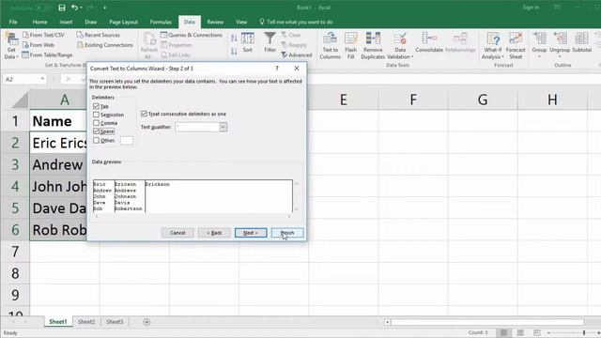Toggle Treat consecutive delimiters as one
Screen dimensions: 601x338
[x=144, y=114]
